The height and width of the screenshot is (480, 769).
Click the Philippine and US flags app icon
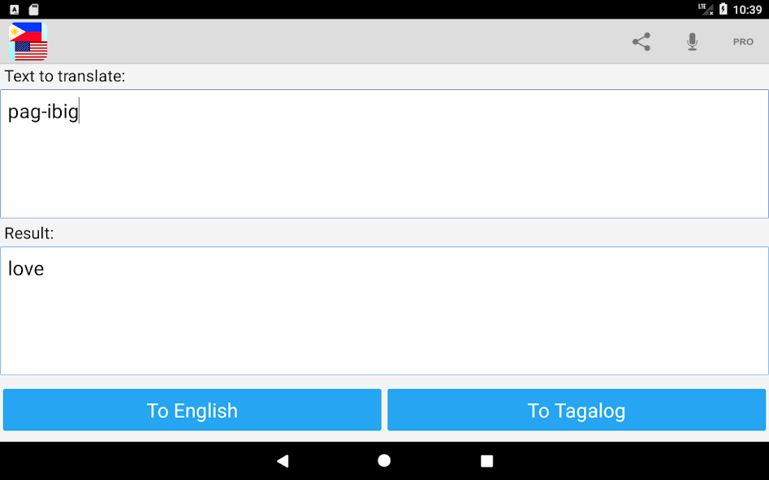pos(28,41)
